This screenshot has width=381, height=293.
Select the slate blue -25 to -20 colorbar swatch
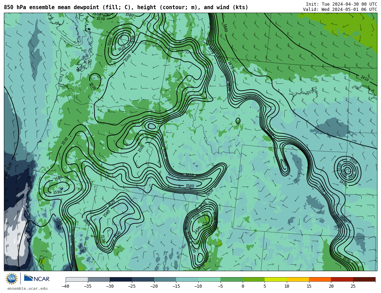[x=143, y=279]
